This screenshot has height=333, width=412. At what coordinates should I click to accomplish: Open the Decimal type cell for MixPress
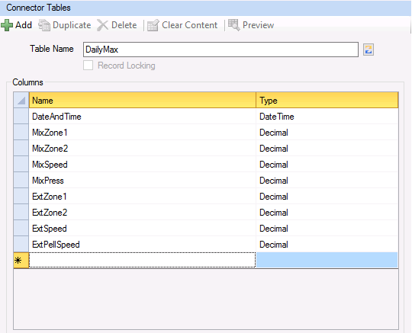327,181
